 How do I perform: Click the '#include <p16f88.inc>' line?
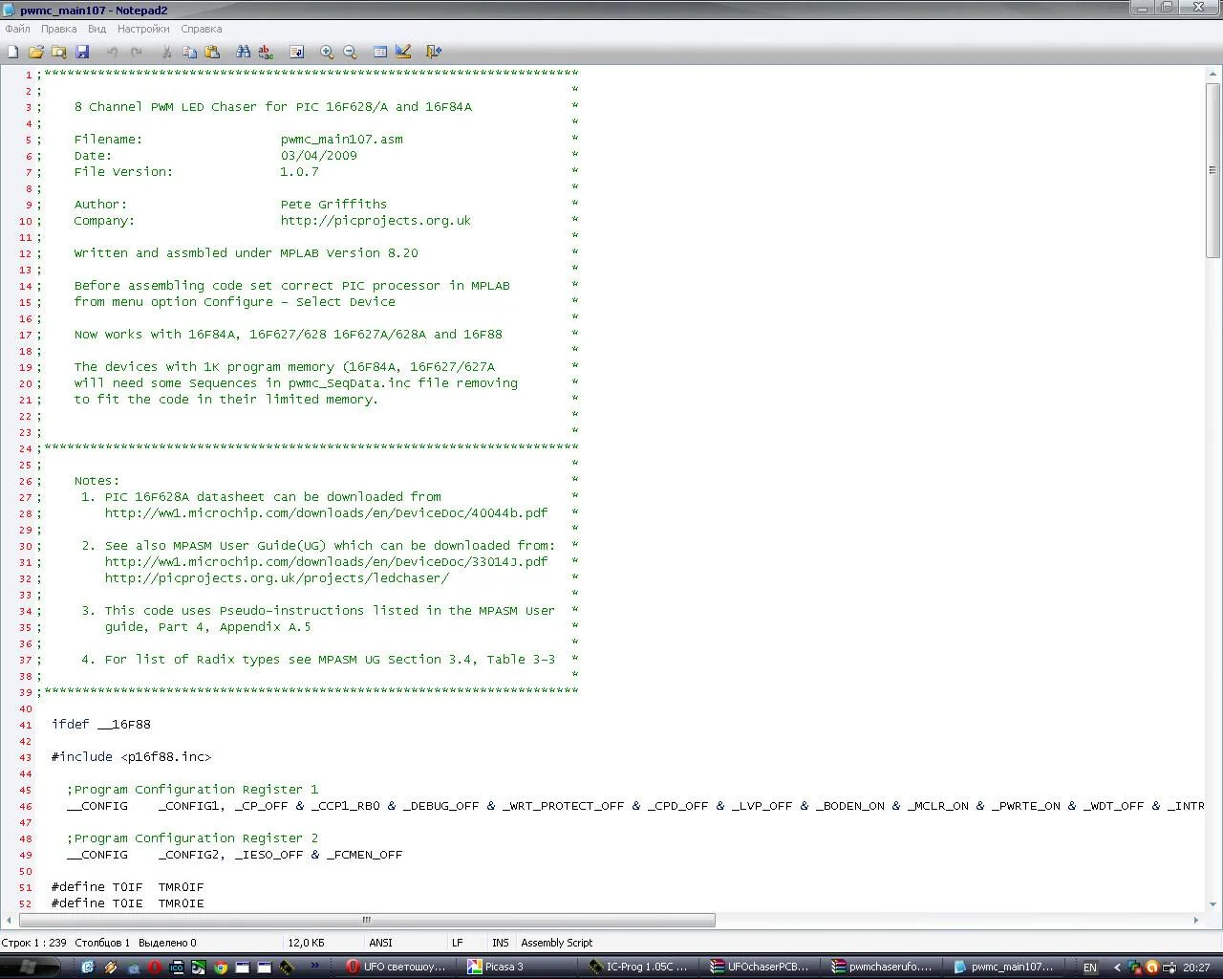point(132,757)
